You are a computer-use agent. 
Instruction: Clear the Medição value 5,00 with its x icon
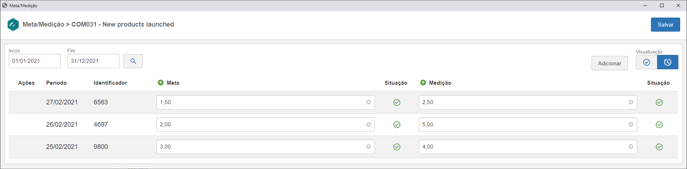(631, 125)
